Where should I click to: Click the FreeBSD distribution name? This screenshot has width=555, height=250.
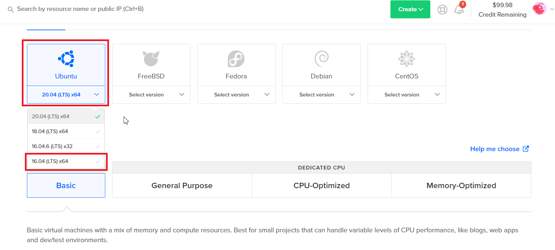point(151,76)
